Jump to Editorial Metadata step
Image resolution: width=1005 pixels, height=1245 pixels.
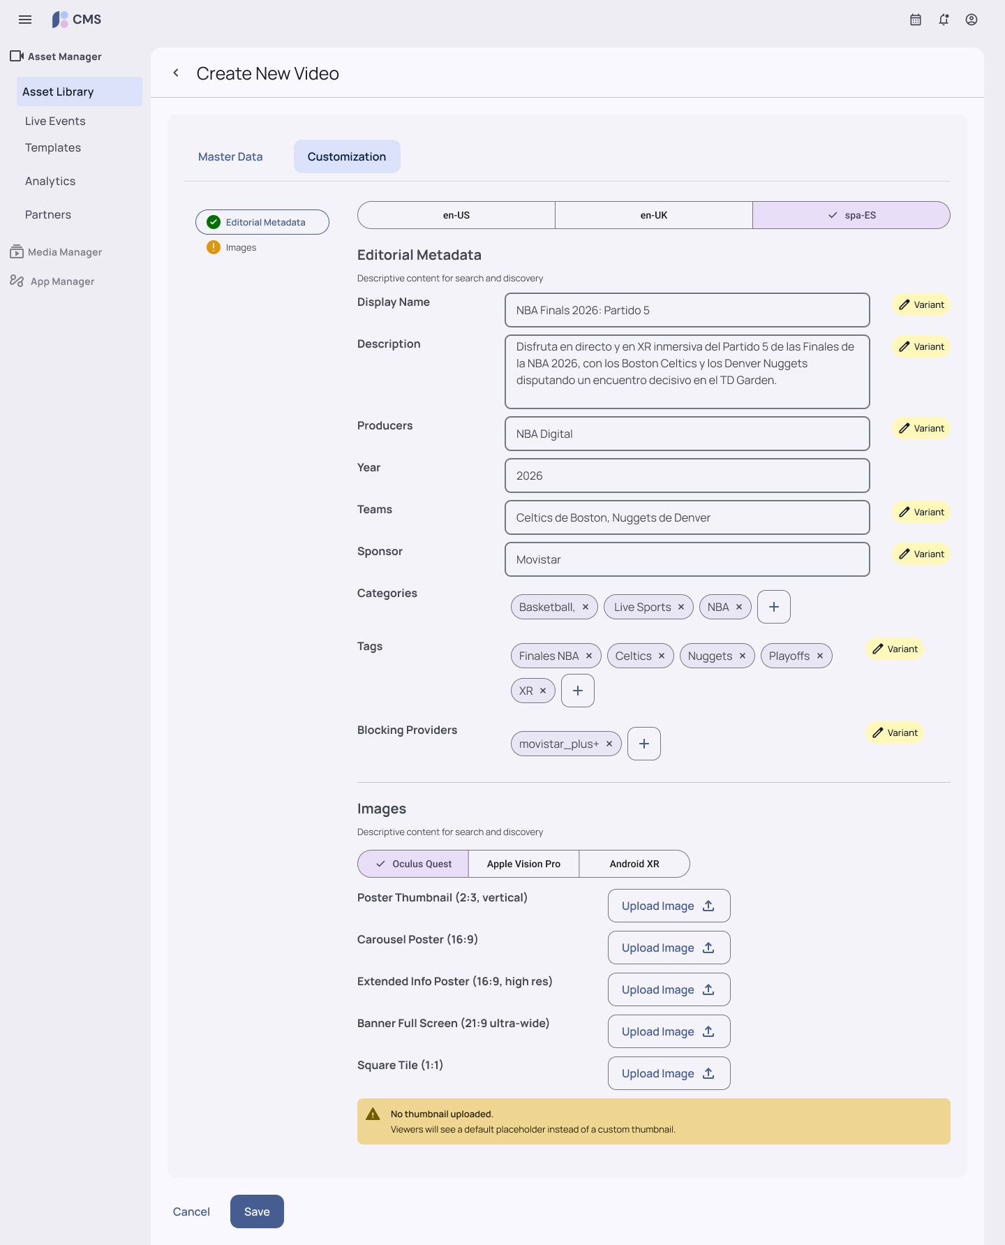pyautogui.click(x=262, y=222)
